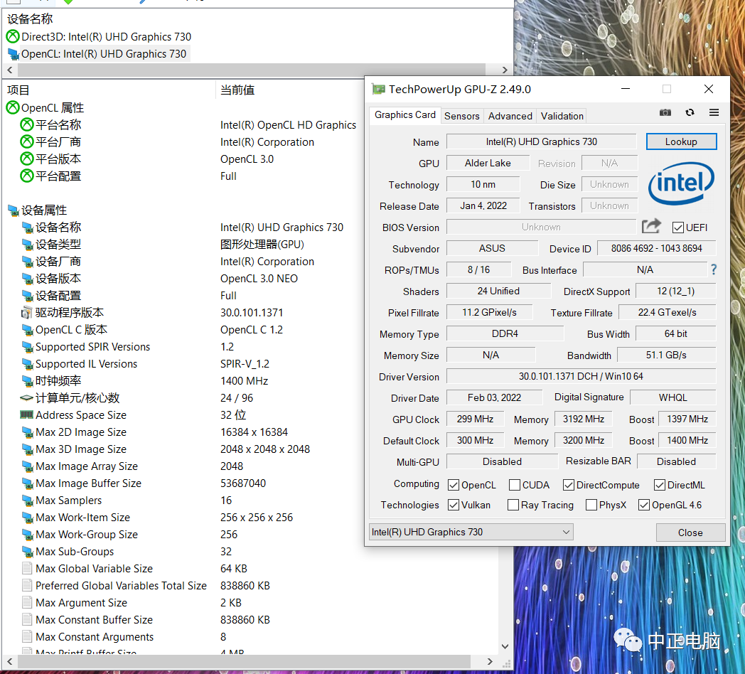Click the icon beside 平台配置

(x=27, y=176)
